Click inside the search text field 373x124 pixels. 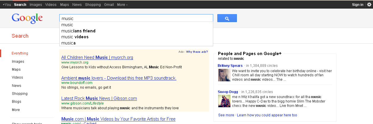pyautogui.click(x=136, y=18)
